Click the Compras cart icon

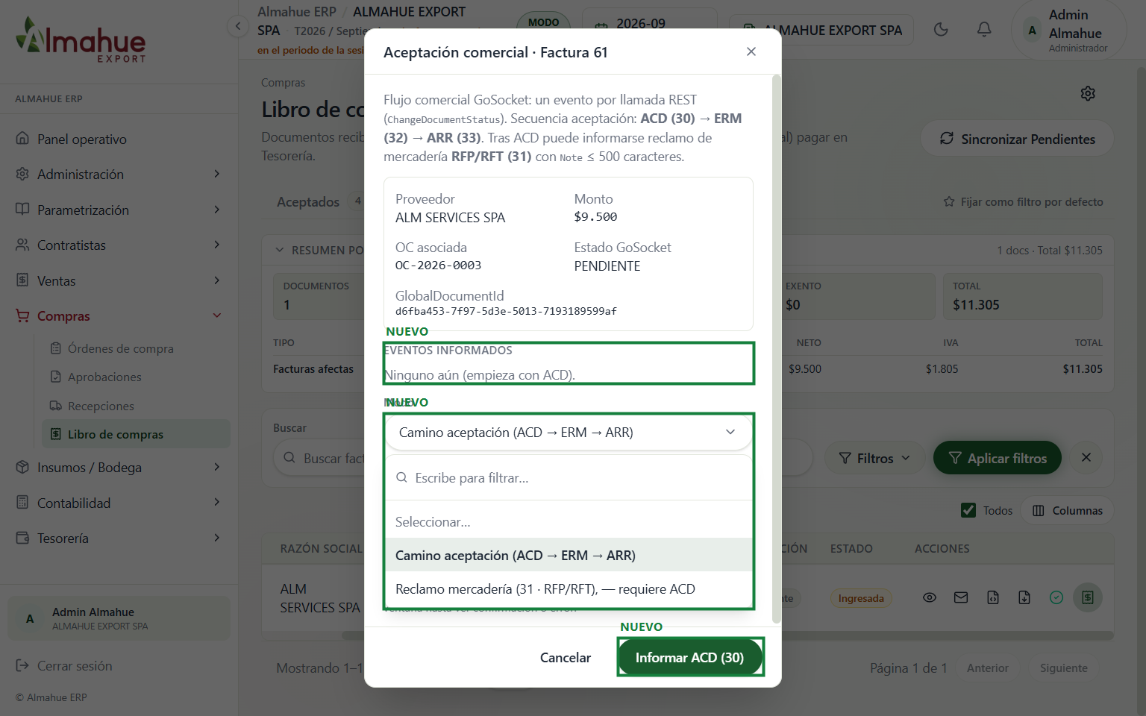22,315
